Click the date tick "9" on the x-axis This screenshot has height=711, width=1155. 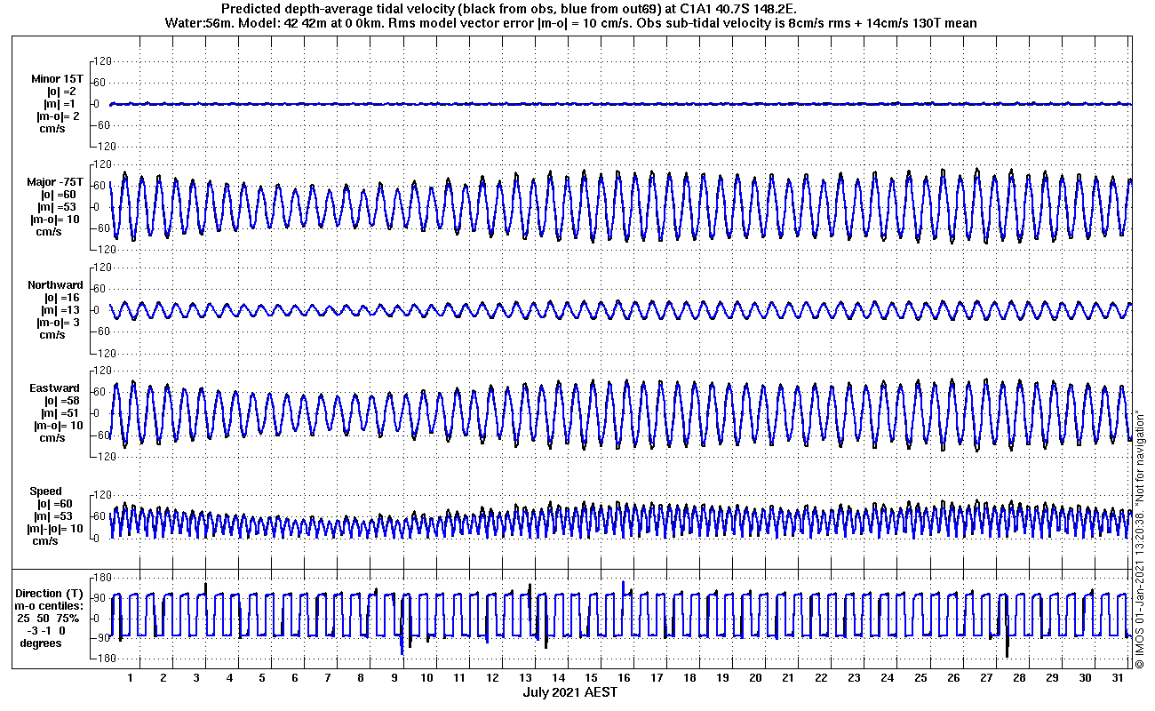(x=394, y=678)
